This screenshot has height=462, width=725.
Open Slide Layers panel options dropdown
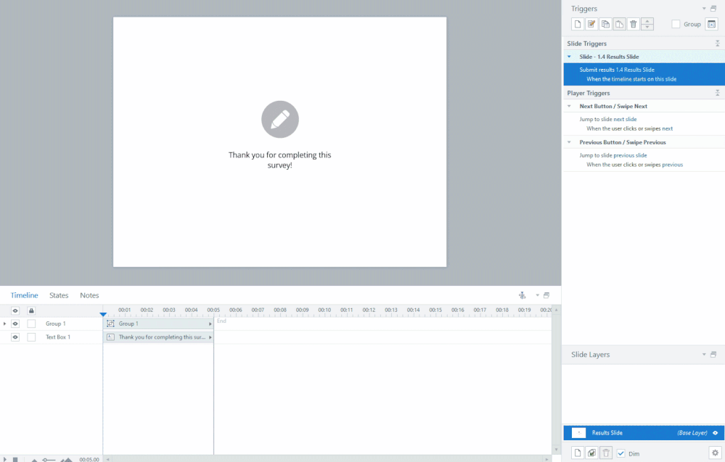coord(704,355)
